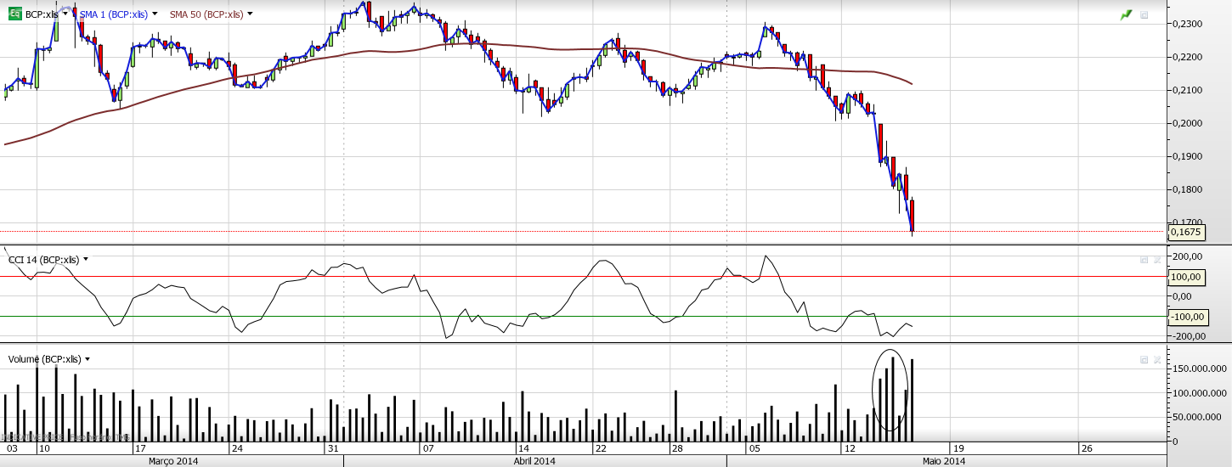Viewport: 1232px width, 467px height.
Task: Click the SMA 50 (BCP:xlis) label
Action: coord(206,14)
